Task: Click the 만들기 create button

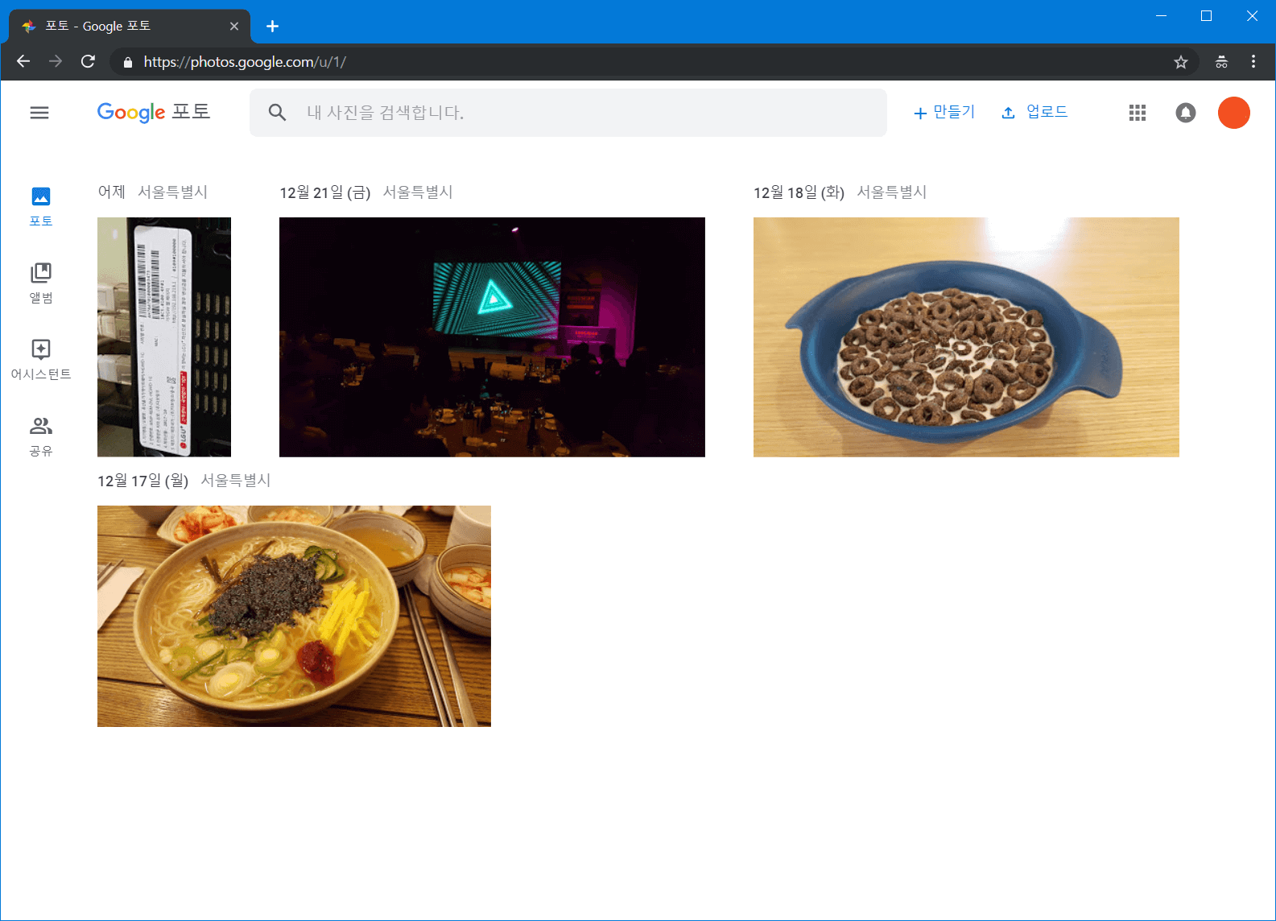Action: point(944,113)
